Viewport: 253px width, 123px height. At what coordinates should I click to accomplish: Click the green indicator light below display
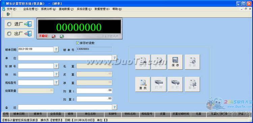click(62, 36)
